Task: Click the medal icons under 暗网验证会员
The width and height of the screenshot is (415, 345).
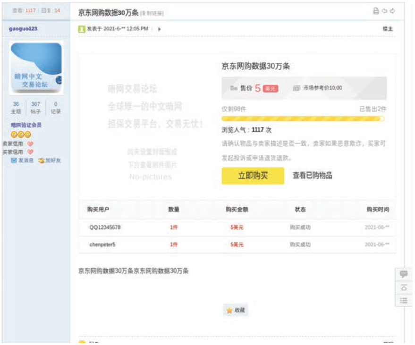Action: [x=21, y=135]
